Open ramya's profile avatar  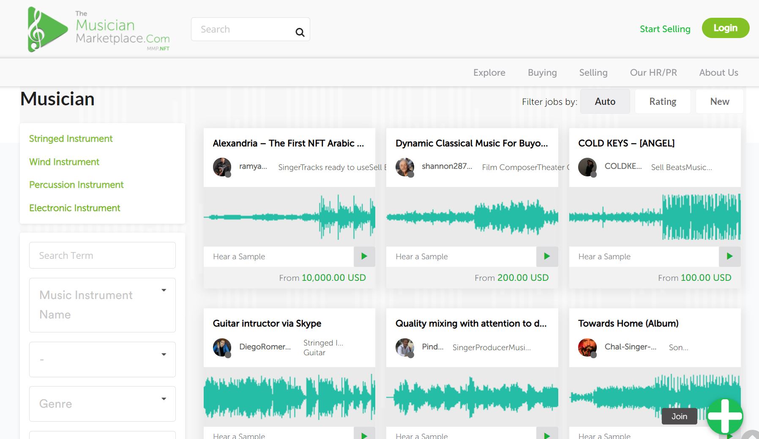[x=222, y=167]
